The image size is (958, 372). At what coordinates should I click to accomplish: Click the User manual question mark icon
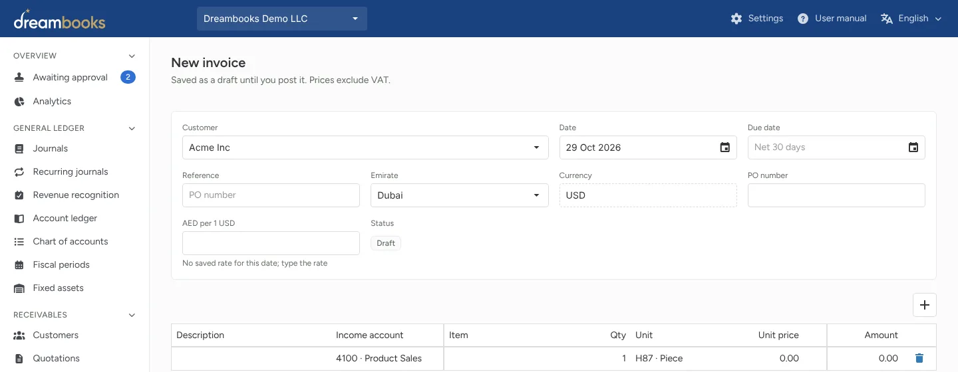(x=803, y=19)
